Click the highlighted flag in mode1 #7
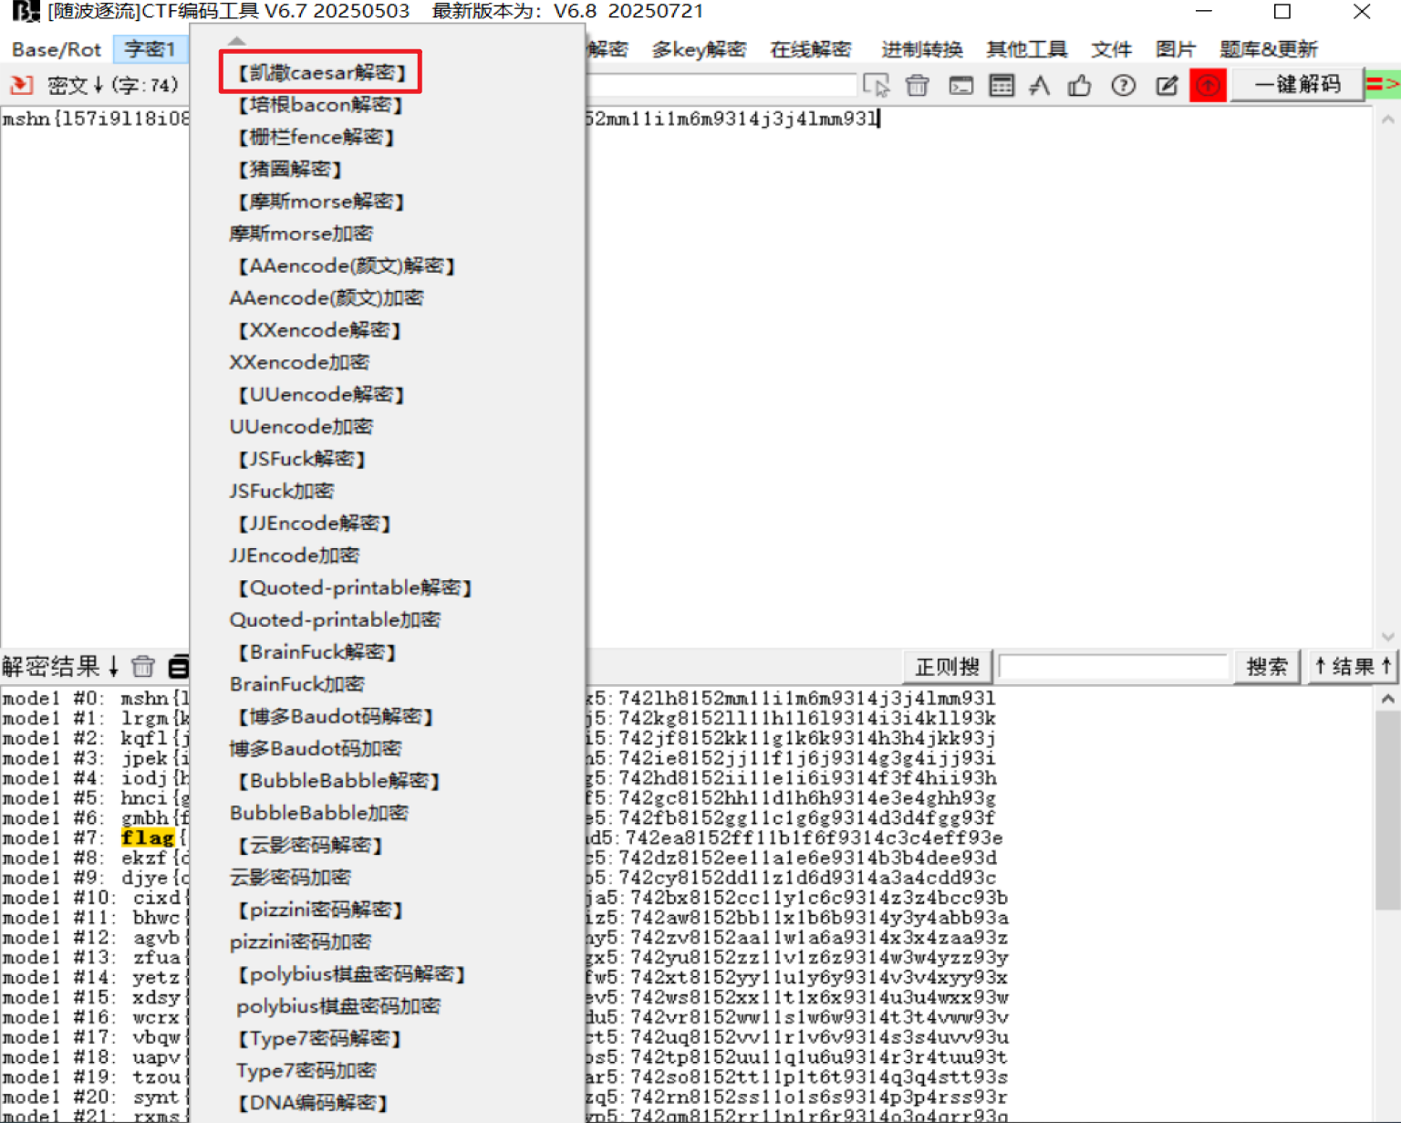This screenshot has width=1401, height=1123. pyautogui.click(x=148, y=837)
